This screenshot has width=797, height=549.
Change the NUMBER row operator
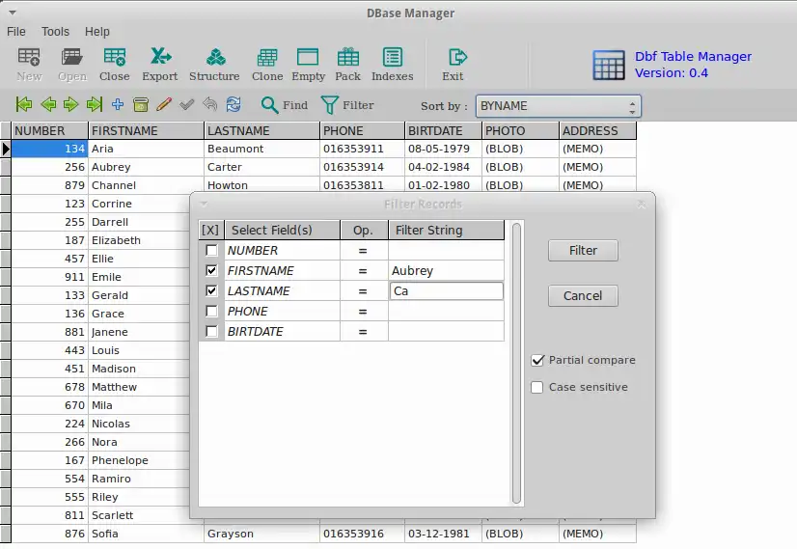pyautogui.click(x=364, y=251)
